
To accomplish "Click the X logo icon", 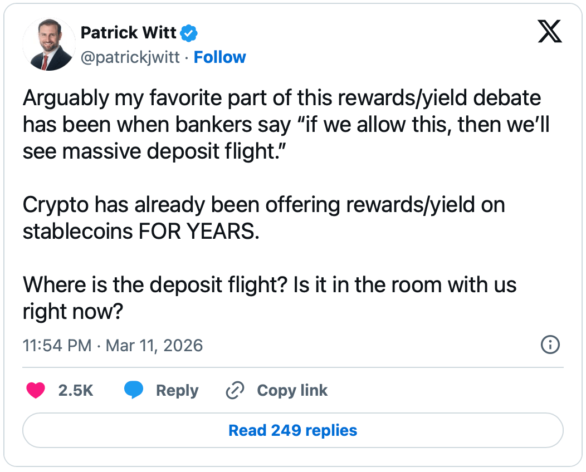I will click(x=549, y=31).
